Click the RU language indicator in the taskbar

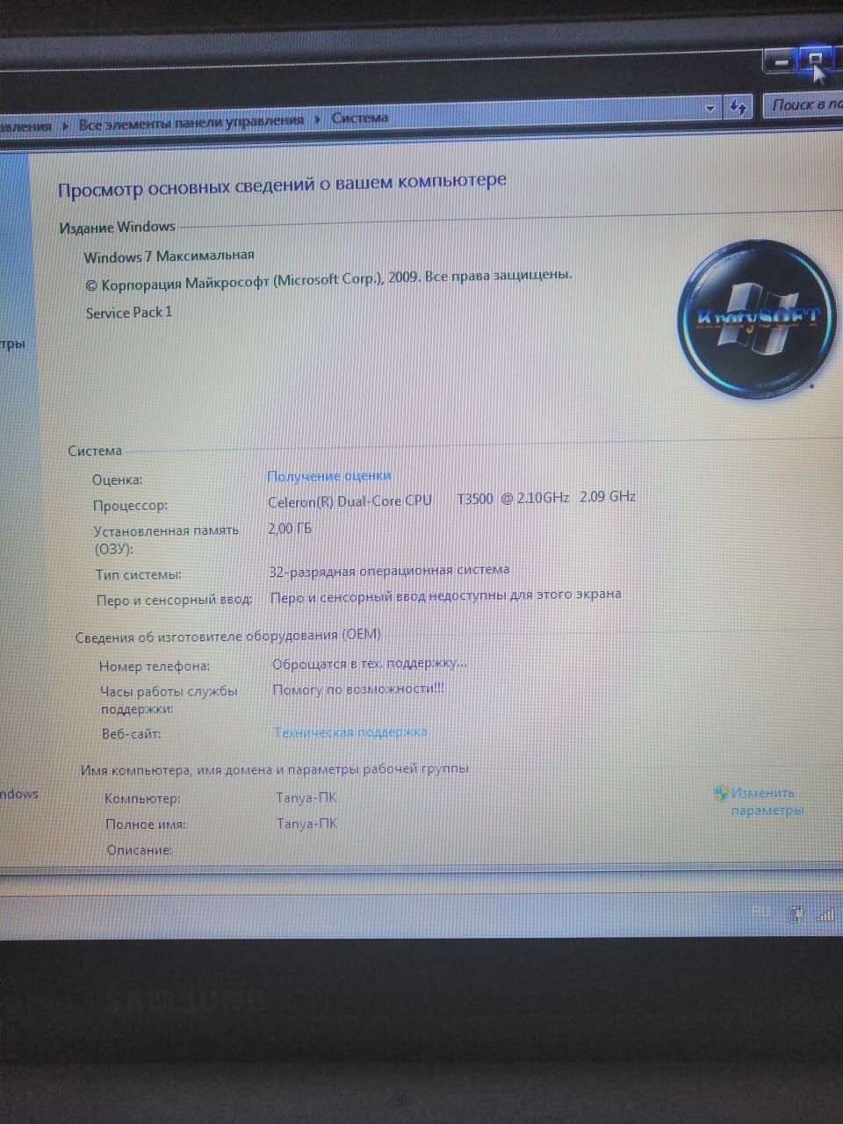pos(760,912)
